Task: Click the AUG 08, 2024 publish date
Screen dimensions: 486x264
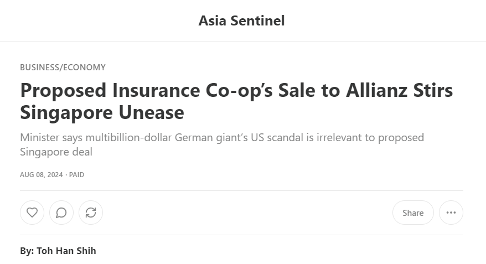Action: 42,175
